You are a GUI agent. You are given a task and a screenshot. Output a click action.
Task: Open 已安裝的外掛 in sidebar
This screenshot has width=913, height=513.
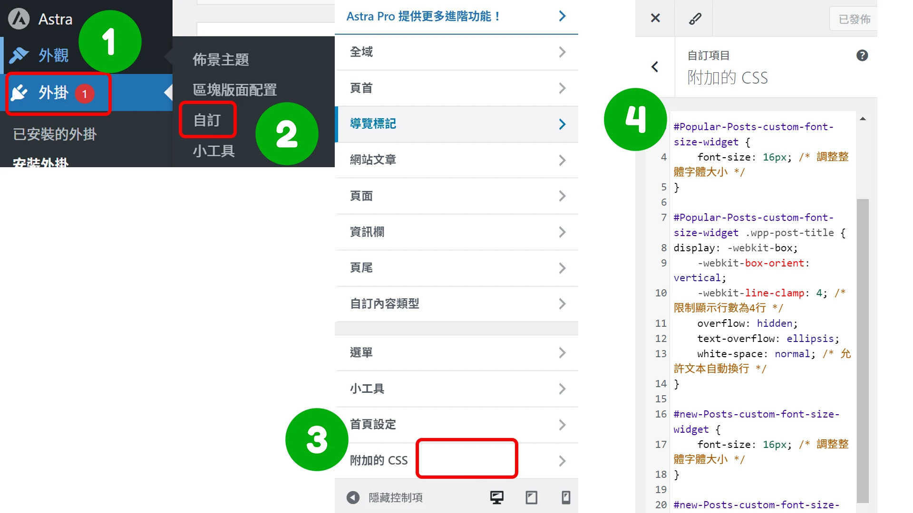pos(55,134)
